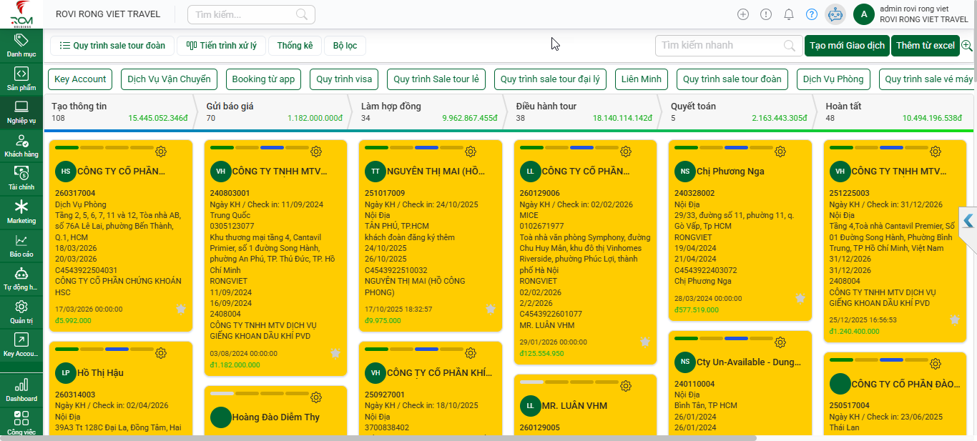The height and width of the screenshot is (441, 977).
Task: Click the Gửi báo giá stage header
Action: click(274, 112)
